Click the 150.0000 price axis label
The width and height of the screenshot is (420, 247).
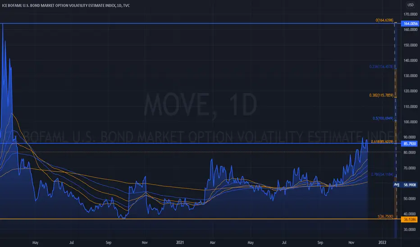pyautogui.click(x=411, y=45)
